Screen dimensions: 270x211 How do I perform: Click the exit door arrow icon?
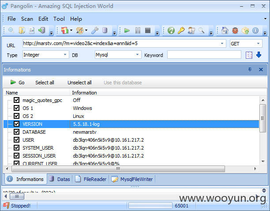[x=41, y=30]
